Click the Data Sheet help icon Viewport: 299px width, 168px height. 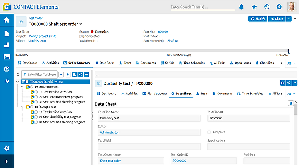click(x=291, y=103)
